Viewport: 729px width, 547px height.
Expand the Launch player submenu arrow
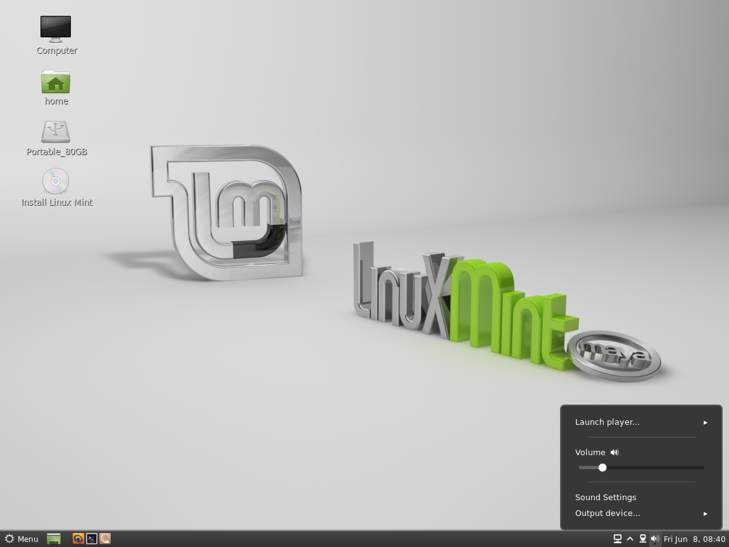tap(706, 423)
